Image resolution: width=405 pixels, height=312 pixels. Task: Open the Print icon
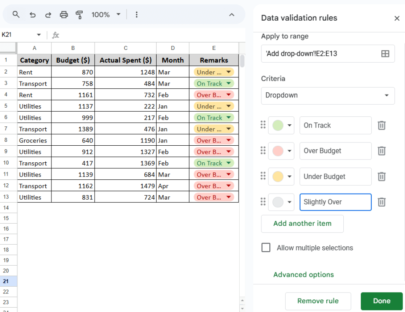(64, 14)
